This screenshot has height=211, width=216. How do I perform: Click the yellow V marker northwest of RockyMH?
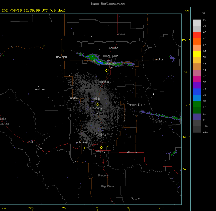pos(44,46)
